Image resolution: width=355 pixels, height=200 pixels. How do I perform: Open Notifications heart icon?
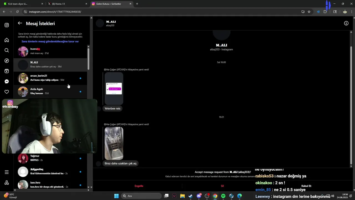click(7, 92)
